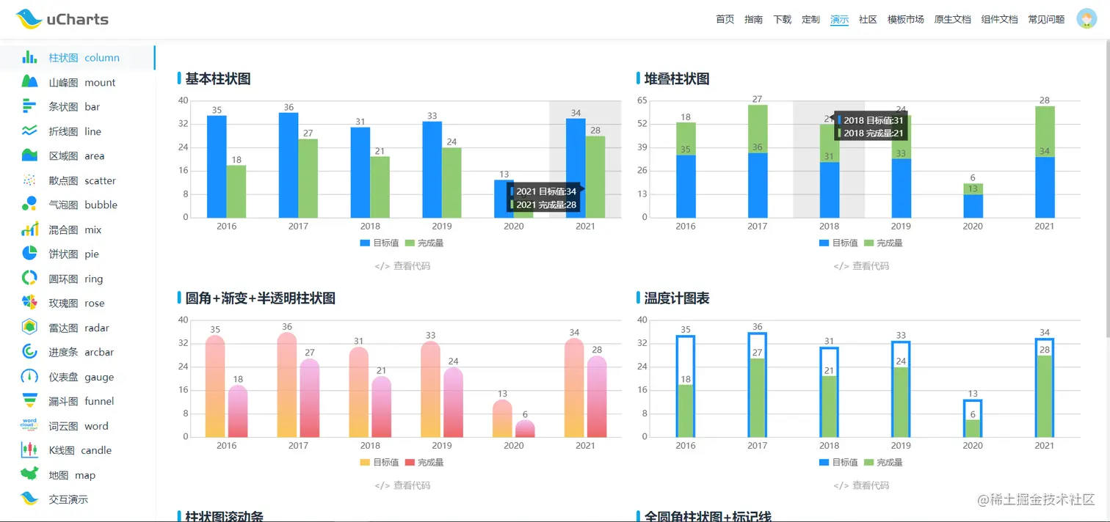
Task: Open 模板市场 in top navigation
Action: (x=906, y=19)
